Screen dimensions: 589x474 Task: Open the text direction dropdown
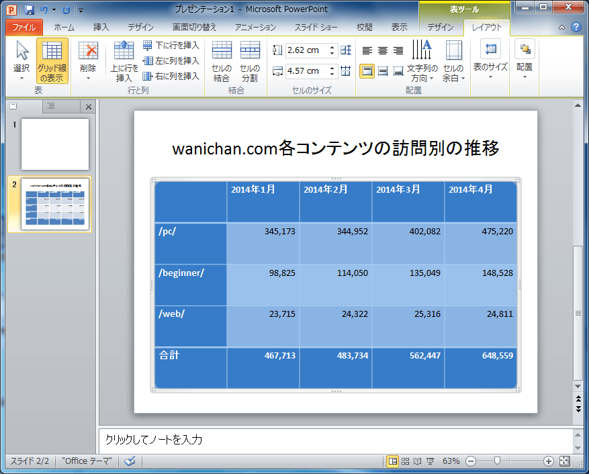click(422, 60)
